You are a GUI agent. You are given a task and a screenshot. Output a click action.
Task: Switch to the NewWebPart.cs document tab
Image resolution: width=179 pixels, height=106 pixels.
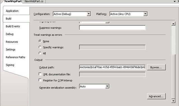point(34,1)
